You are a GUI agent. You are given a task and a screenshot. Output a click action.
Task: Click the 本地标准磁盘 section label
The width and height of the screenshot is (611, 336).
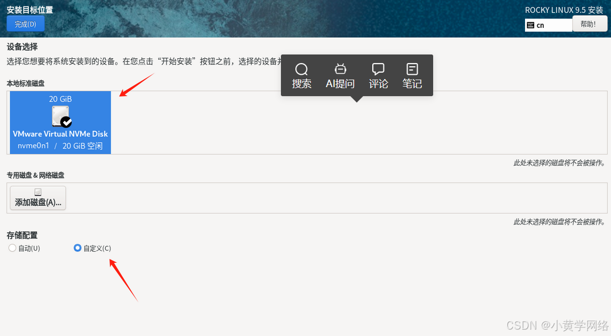point(26,83)
